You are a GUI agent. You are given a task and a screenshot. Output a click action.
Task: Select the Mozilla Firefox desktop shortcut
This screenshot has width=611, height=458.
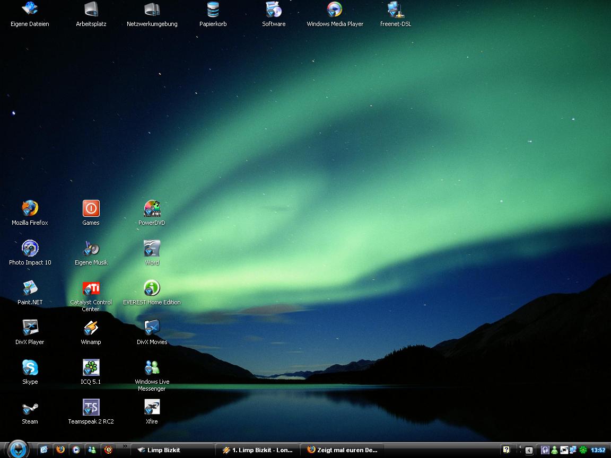click(x=30, y=213)
